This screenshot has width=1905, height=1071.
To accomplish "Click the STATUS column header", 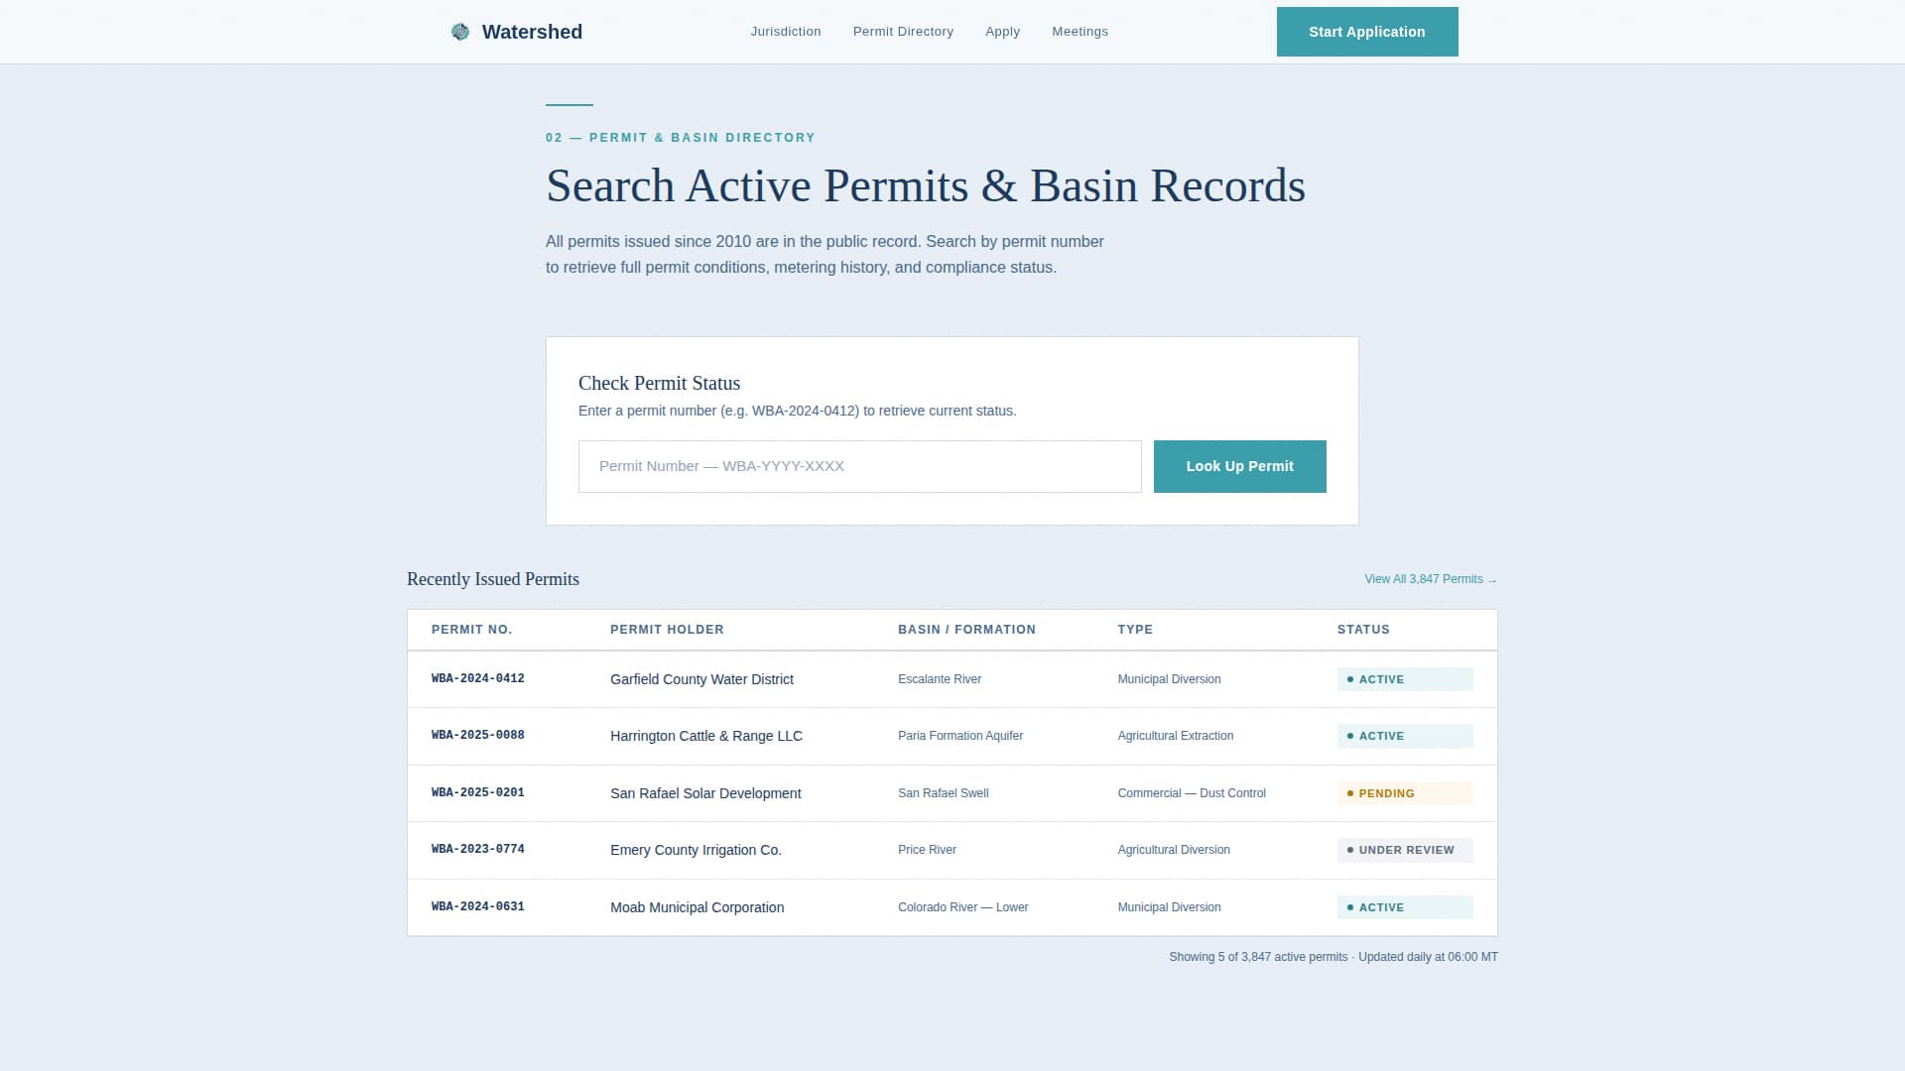I will pyautogui.click(x=1363, y=630).
